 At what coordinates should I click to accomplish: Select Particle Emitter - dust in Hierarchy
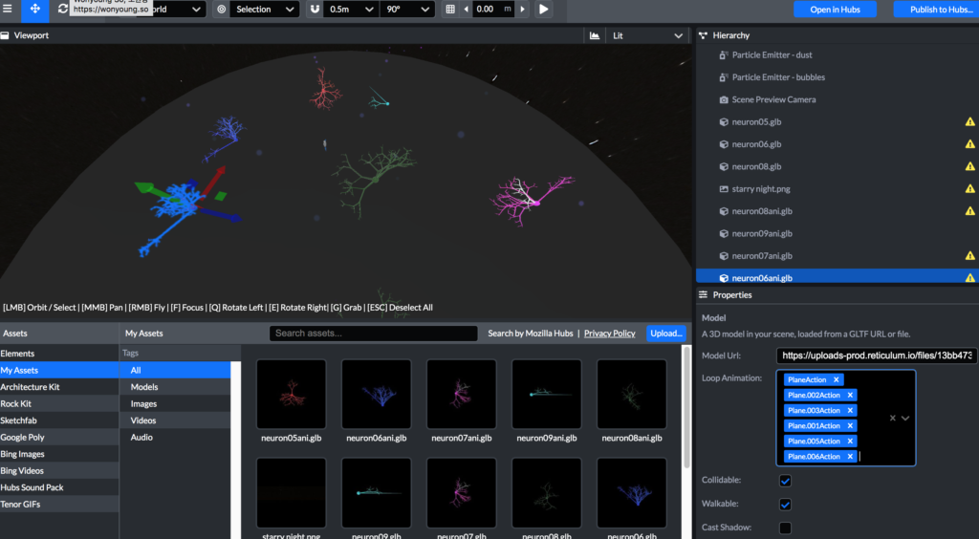coord(838,54)
